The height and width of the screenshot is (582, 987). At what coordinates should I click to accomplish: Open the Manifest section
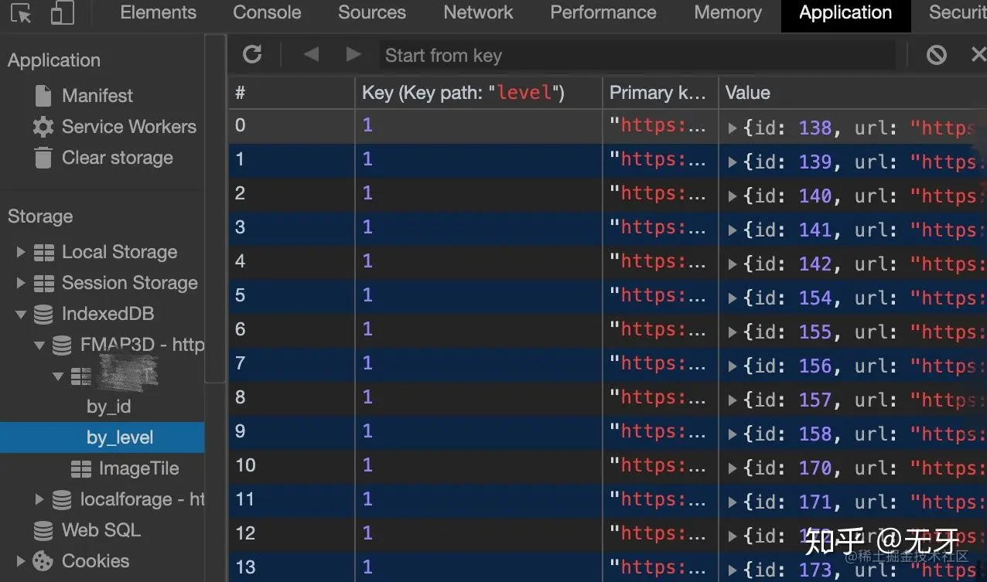(x=97, y=96)
